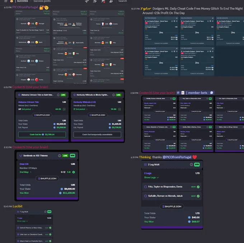Open the 2nd Map chevron on the Sentinels card
244x243 pixels.
coord(30,172)
